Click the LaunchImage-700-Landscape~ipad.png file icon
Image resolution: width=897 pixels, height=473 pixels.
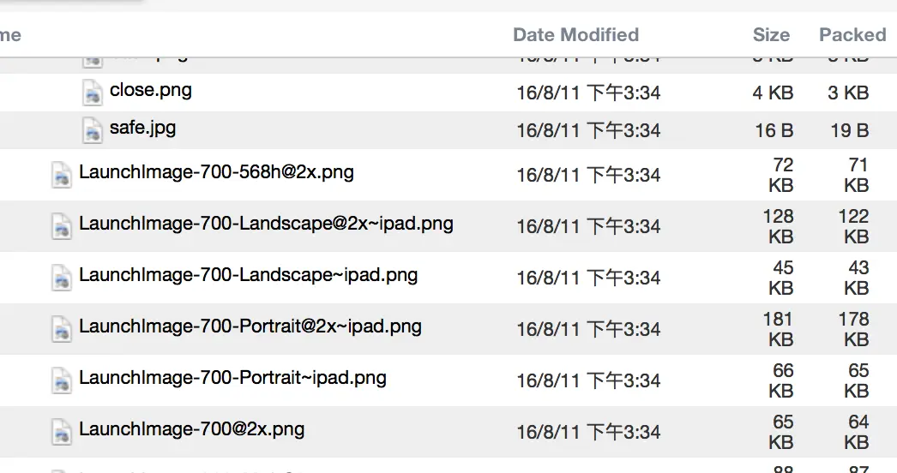point(61,278)
